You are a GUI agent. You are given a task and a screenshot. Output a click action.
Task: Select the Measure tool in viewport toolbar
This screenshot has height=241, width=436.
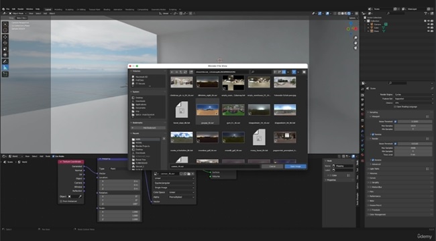[x=5, y=68]
